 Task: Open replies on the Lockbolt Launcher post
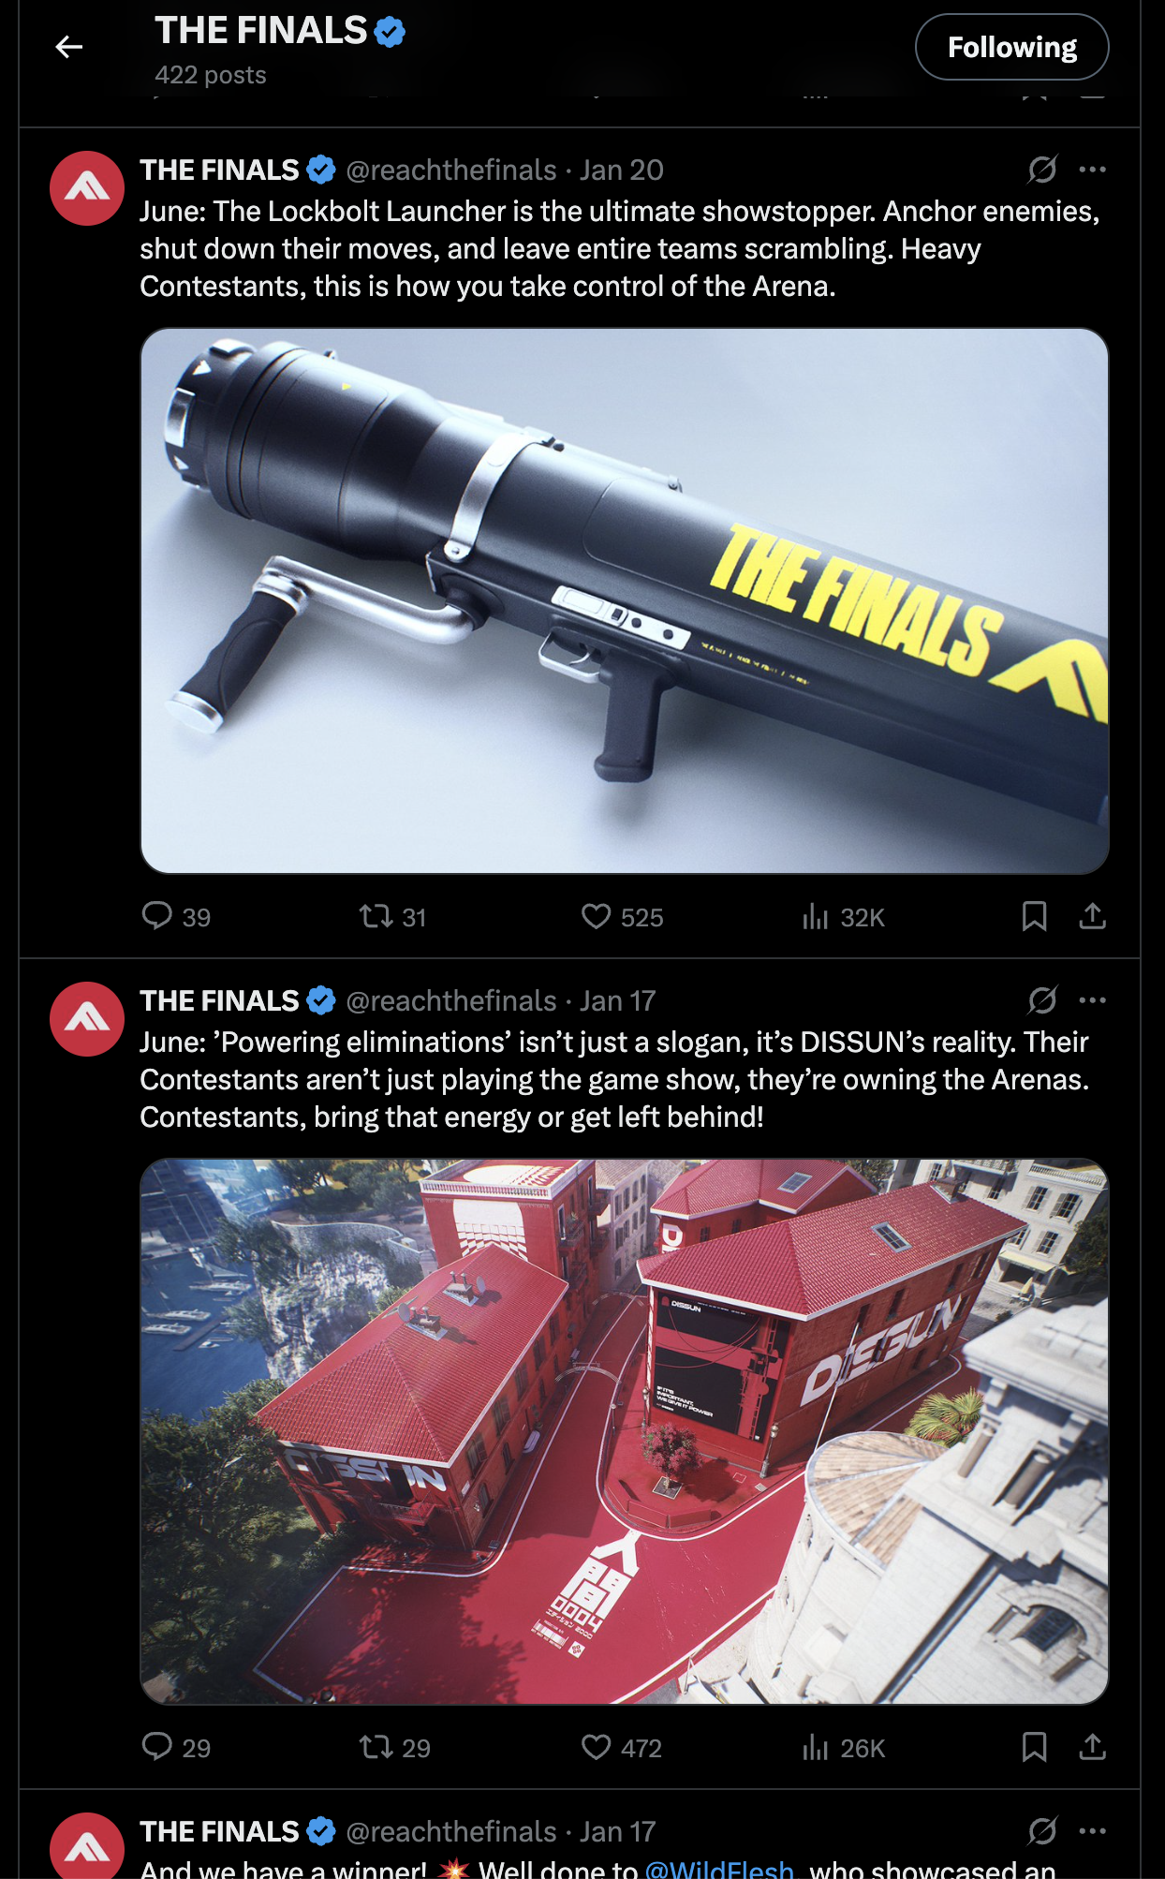176,916
